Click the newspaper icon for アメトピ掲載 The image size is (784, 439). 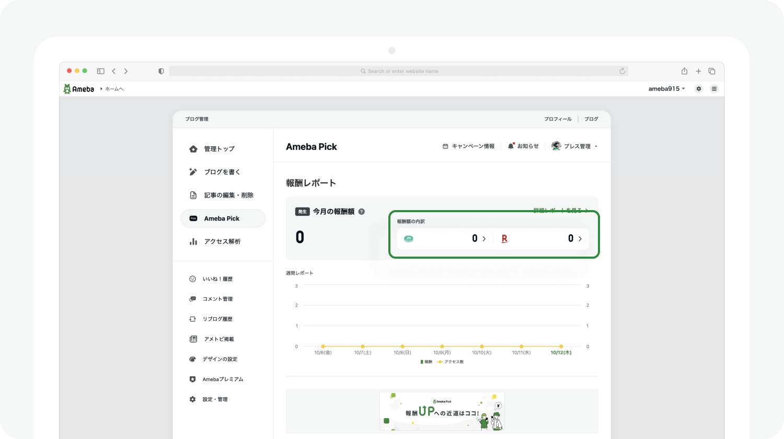[x=192, y=339]
